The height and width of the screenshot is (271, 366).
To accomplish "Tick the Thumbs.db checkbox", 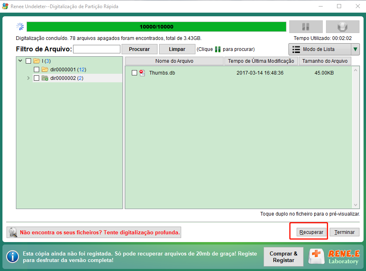I will (x=135, y=73).
